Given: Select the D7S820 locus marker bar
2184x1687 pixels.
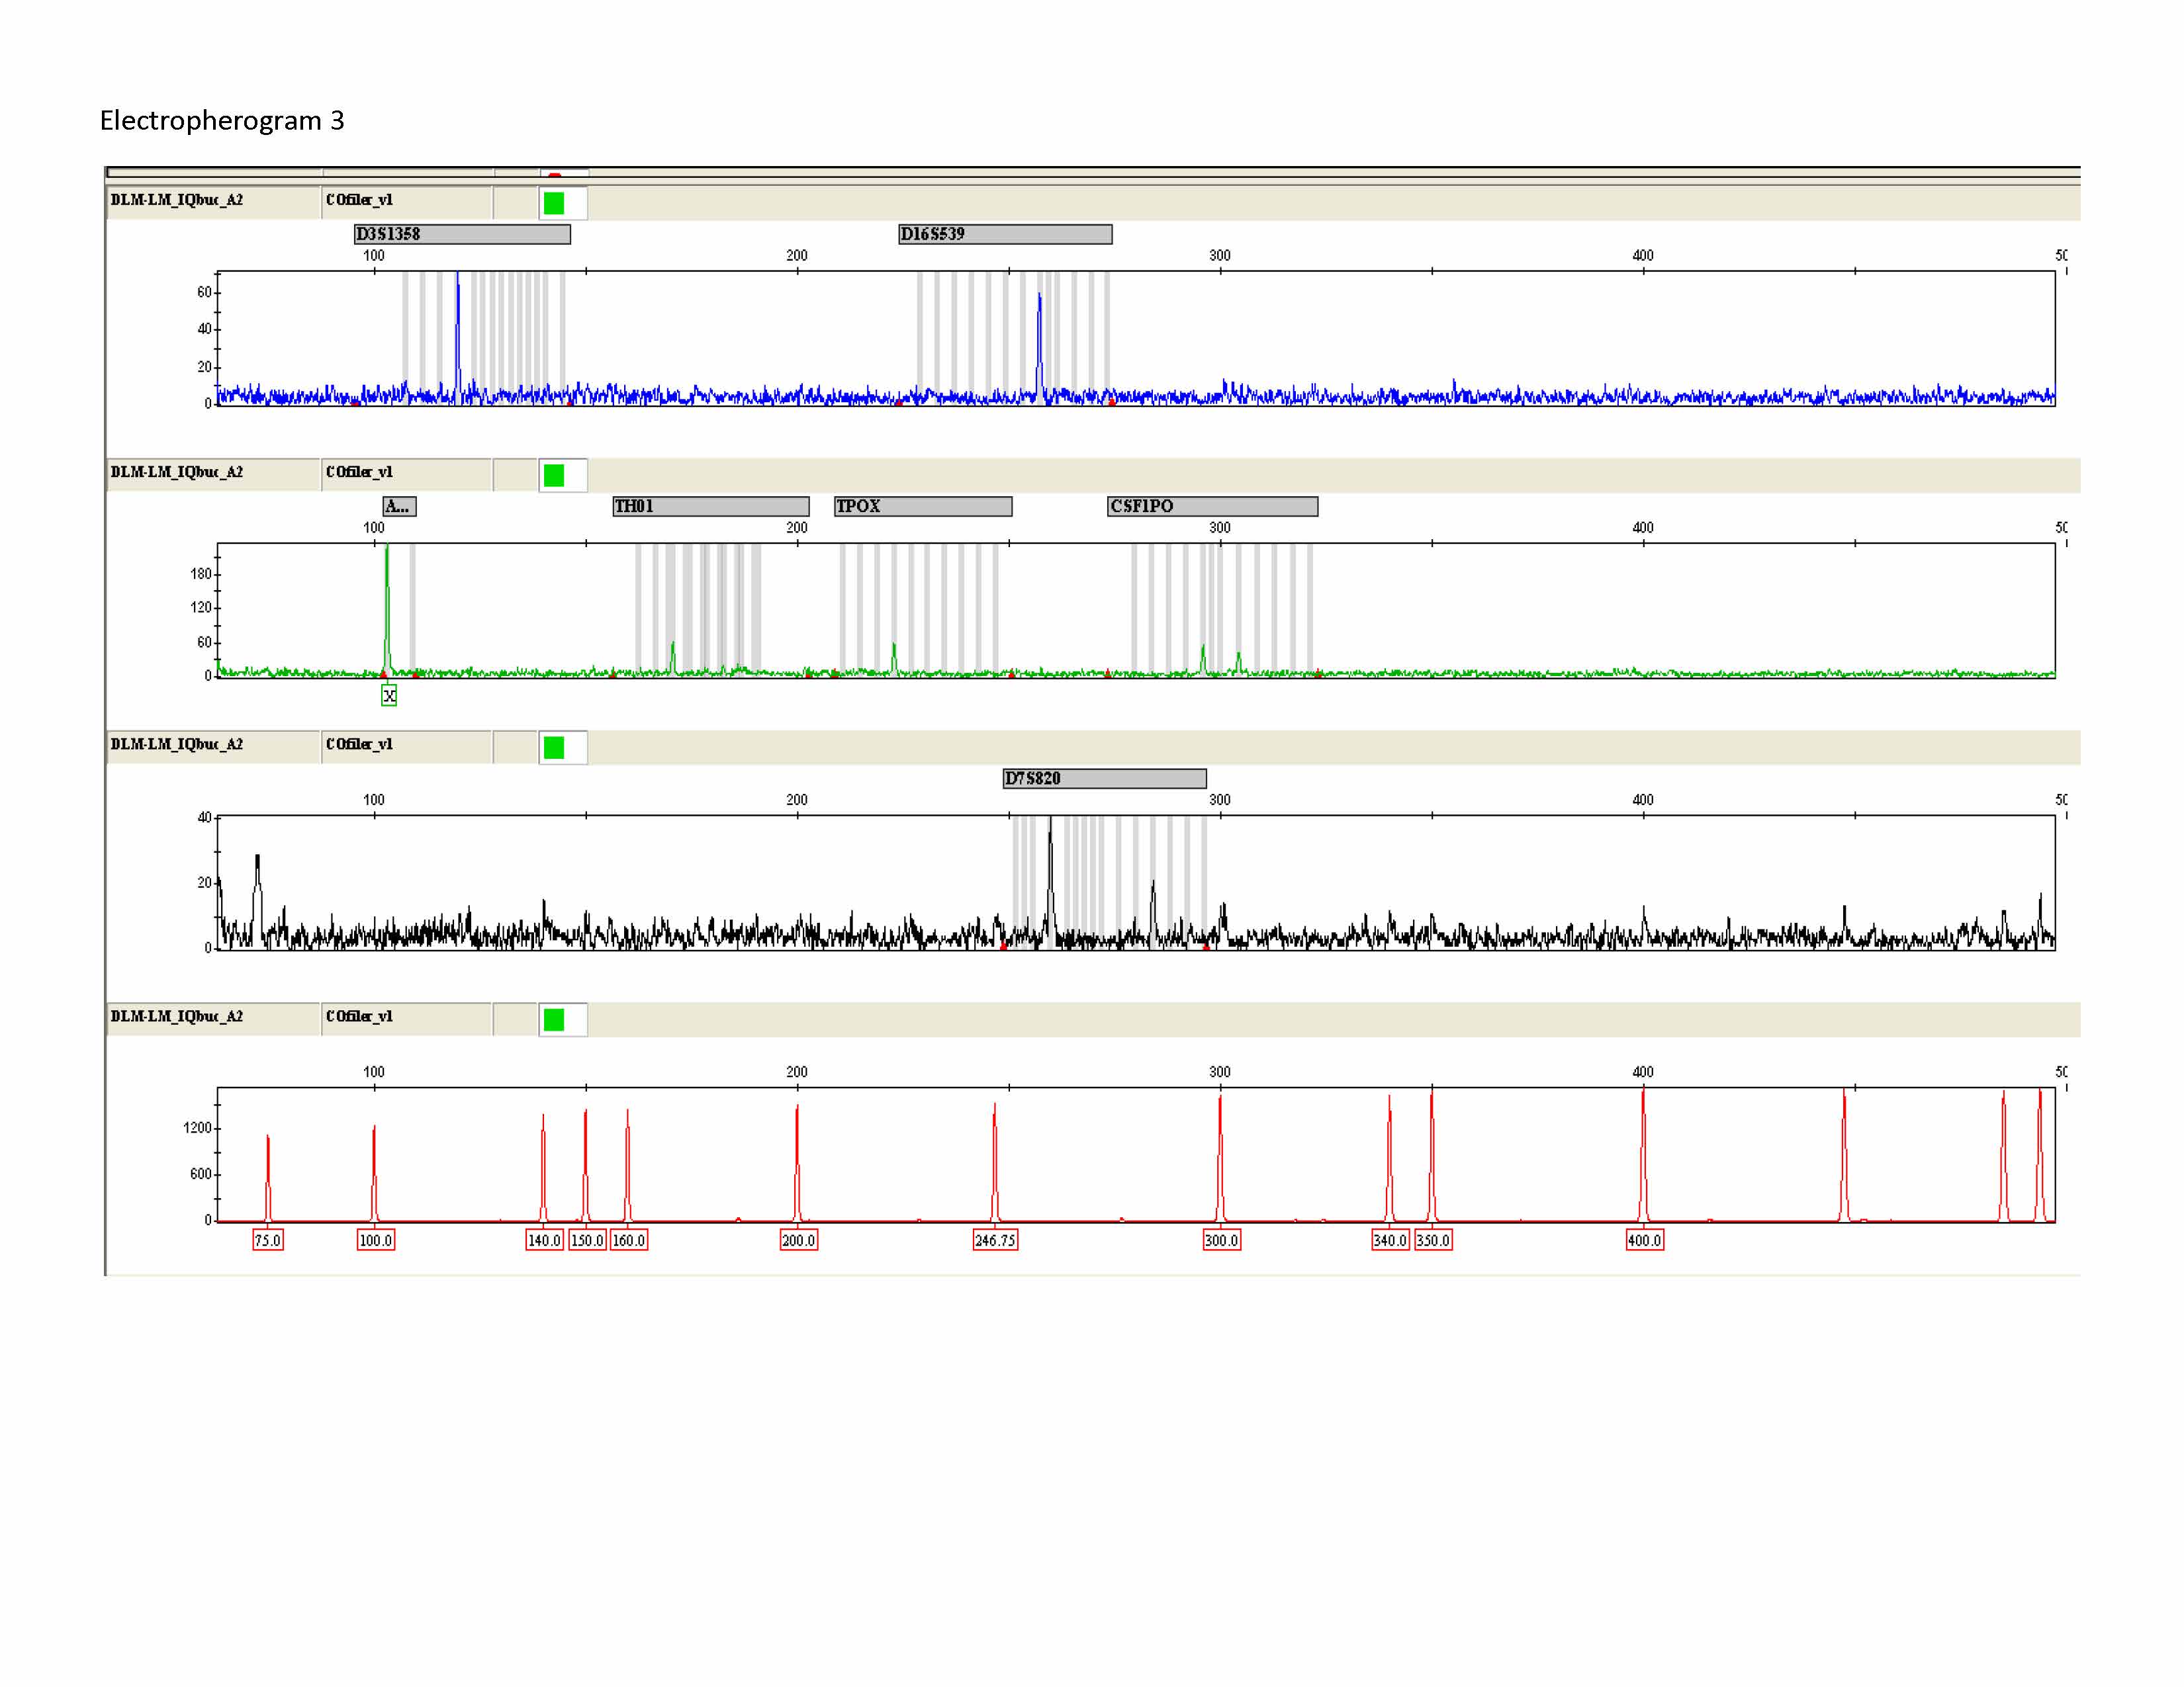Looking at the screenshot, I should click(1104, 777).
